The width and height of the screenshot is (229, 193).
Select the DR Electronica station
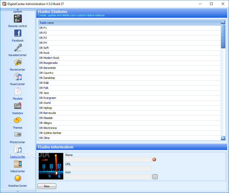(130, 128)
